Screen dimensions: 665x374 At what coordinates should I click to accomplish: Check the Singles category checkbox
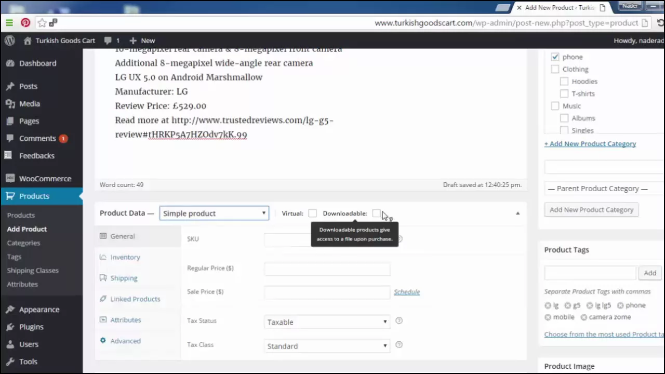click(564, 130)
